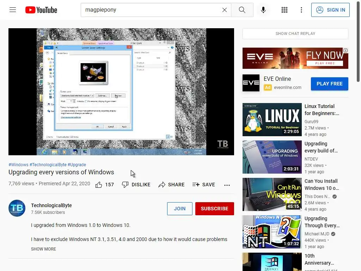The image size is (361, 271).
Task: Click the video title Upgrading every versions
Action: [x=61, y=172]
